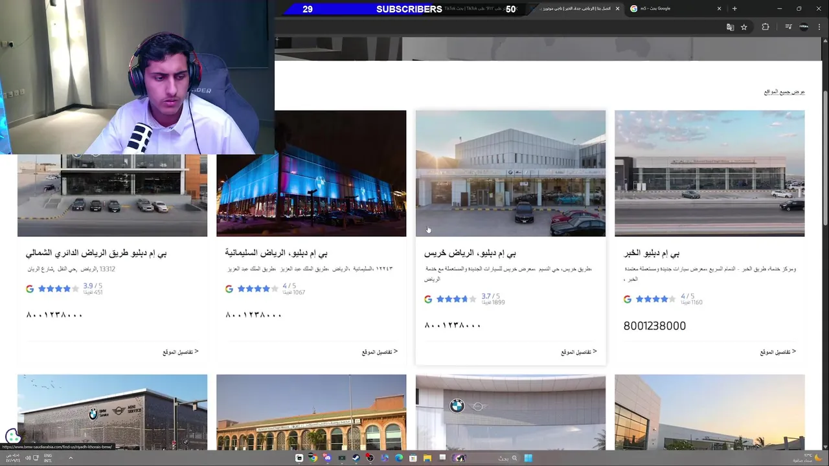Open location details link for Riyadh Sulaimaniyah

click(x=380, y=352)
